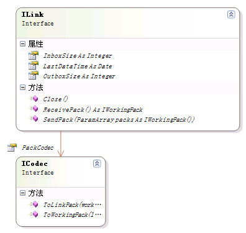Click the LastDataTime property icon
246x233 pixels.
point(34,66)
